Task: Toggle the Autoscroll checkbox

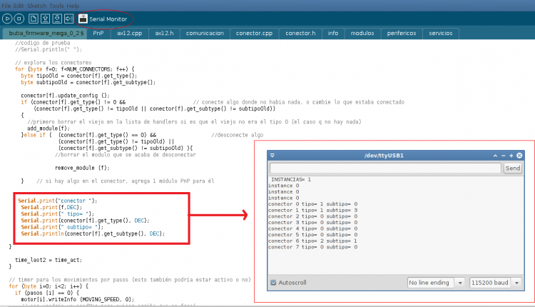Action: pyautogui.click(x=274, y=283)
